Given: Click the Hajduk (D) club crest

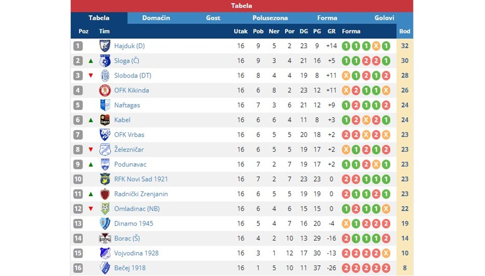Looking at the screenshot, I should (105, 46).
